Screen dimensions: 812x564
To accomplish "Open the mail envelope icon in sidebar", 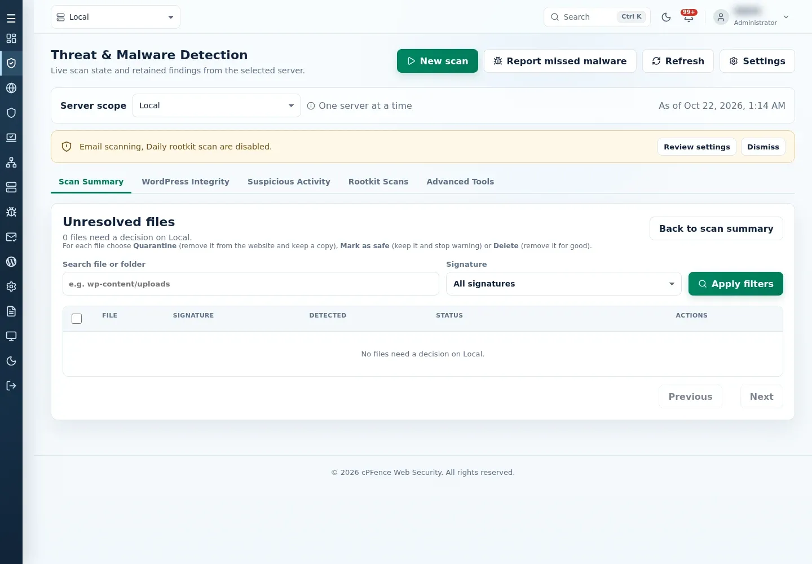I will click(x=11, y=237).
